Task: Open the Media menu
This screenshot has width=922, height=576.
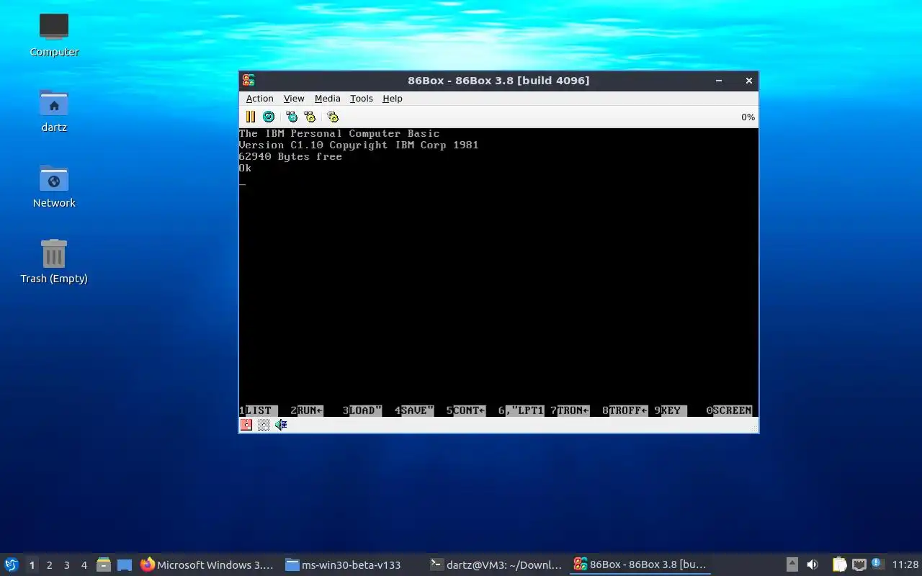Action: 327,99
